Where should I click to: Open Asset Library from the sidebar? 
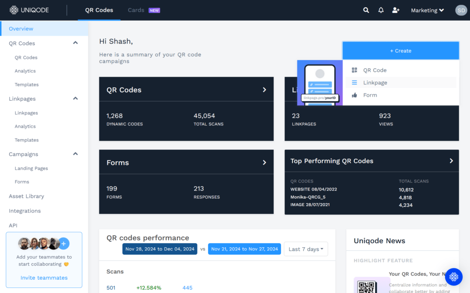(x=28, y=196)
